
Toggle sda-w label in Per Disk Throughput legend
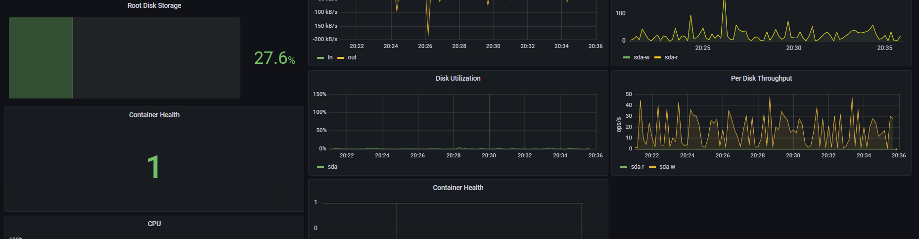point(667,167)
